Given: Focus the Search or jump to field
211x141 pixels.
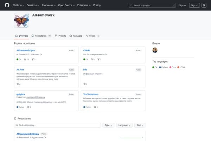Looking at the screenshot, I should tap(152, 5).
